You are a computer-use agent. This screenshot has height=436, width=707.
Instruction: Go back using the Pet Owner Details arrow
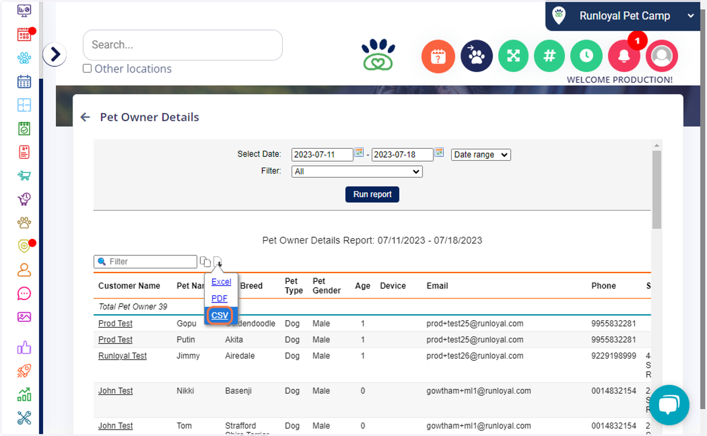tap(85, 117)
